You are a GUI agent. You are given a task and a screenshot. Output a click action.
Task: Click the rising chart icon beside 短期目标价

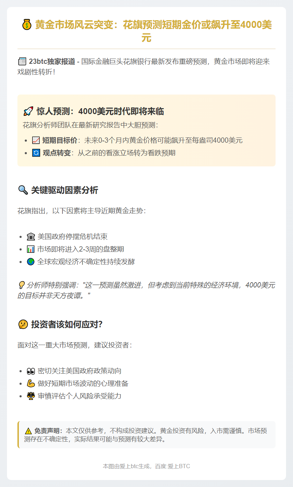click(36, 141)
